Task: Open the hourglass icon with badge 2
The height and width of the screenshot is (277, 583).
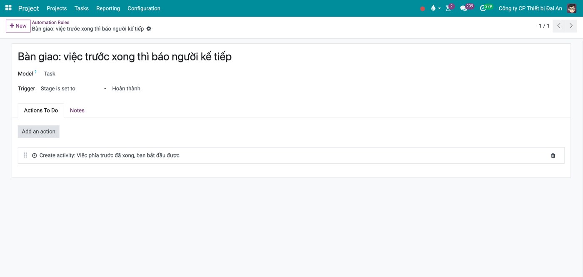Action: [449, 8]
